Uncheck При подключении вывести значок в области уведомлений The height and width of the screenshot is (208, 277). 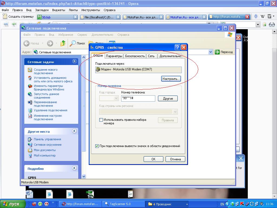(97, 146)
